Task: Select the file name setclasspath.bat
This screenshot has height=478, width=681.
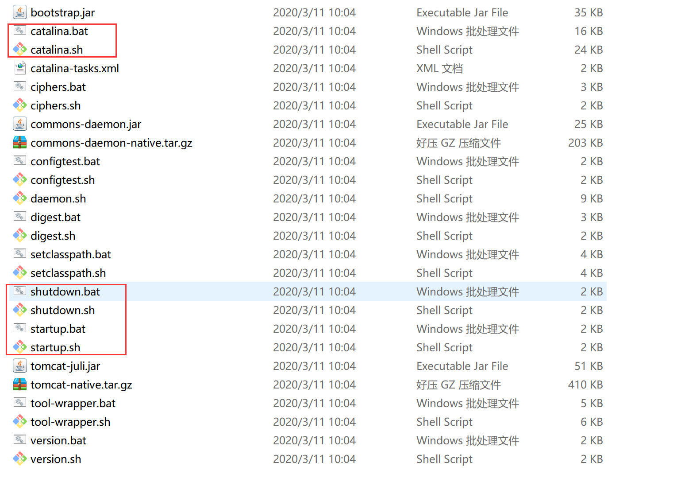Action: click(x=71, y=254)
